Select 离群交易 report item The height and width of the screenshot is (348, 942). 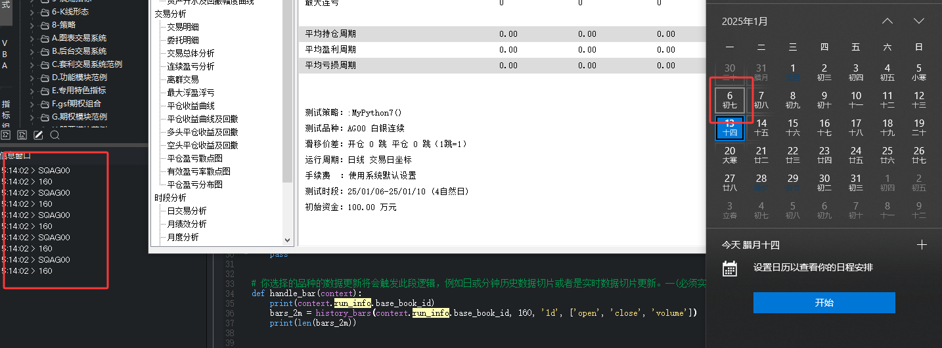click(183, 79)
